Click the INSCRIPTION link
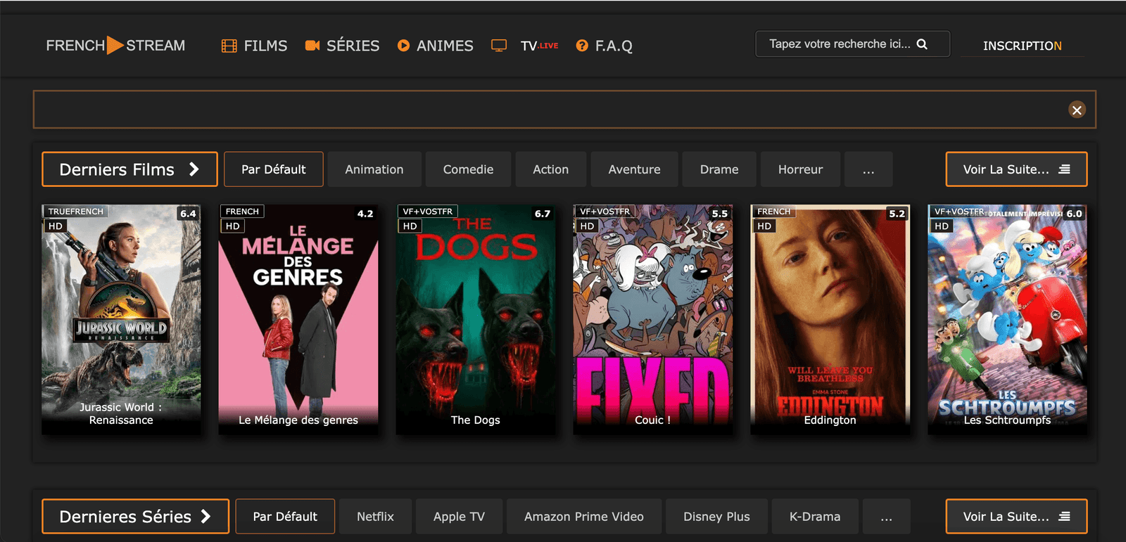The image size is (1126, 542). point(1022,46)
